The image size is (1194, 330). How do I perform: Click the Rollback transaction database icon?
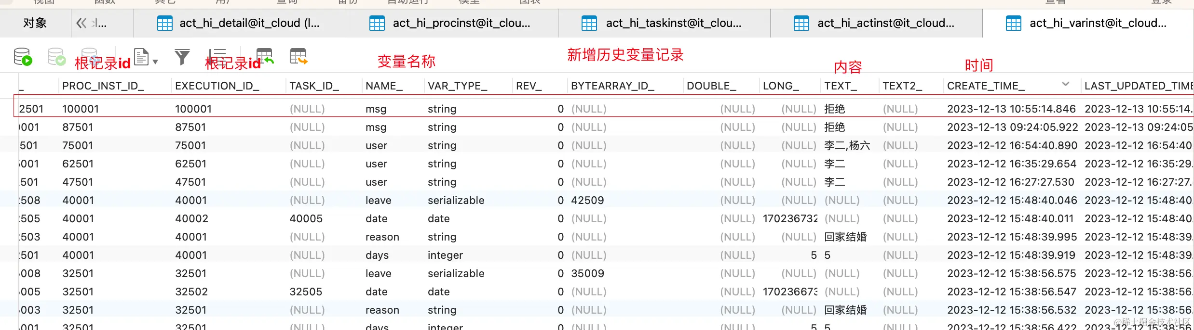pos(90,56)
